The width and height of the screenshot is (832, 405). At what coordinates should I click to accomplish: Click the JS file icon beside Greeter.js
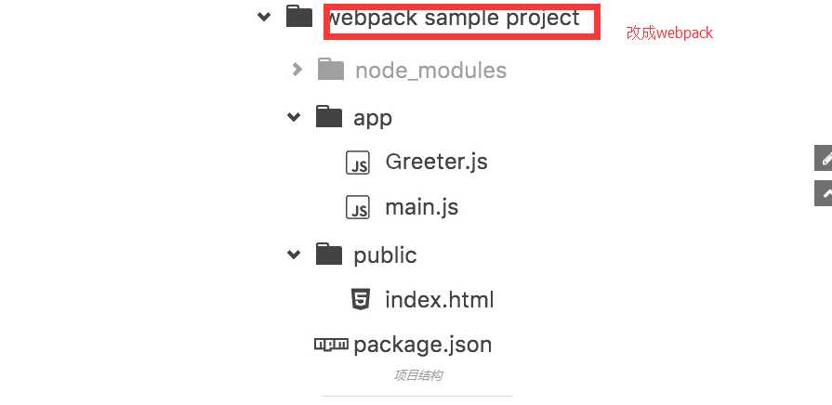pos(358,163)
